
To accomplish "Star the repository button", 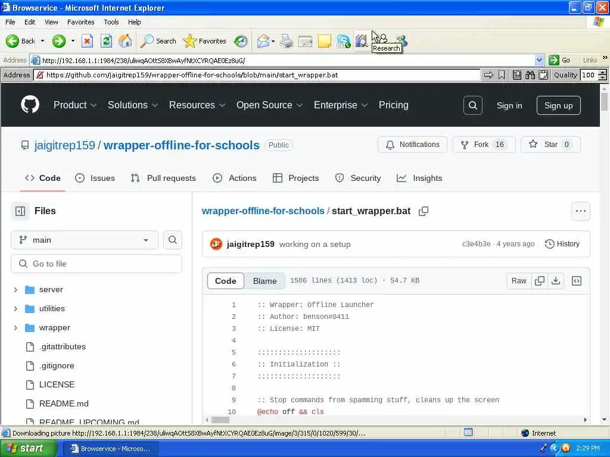I will 550,145.
